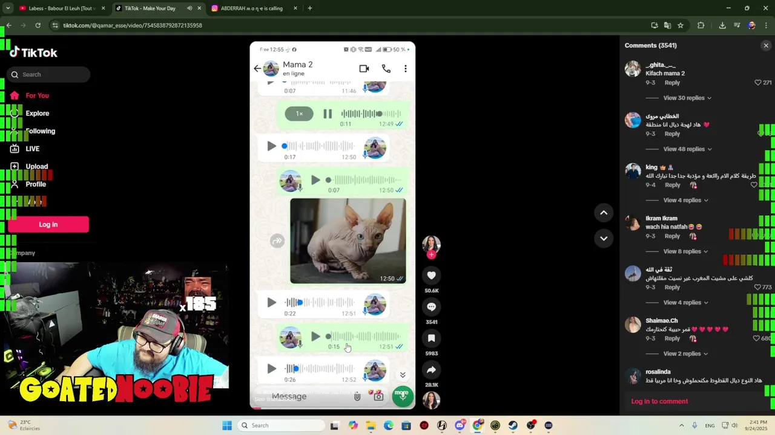Like the video with heart icon

point(431,275)
